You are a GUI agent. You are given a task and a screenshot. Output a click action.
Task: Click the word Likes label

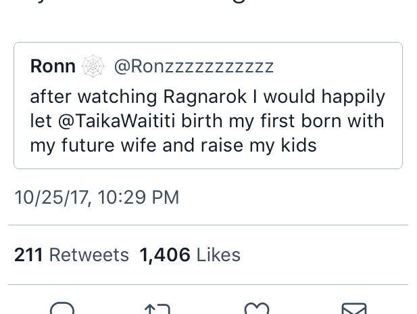[x=218, y=254]
